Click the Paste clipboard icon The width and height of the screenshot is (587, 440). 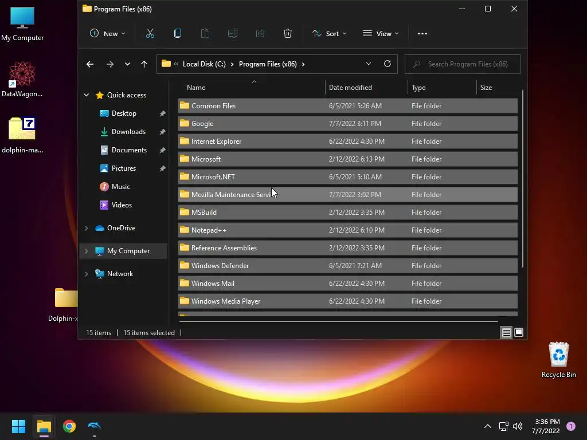(x=205, y=34)
